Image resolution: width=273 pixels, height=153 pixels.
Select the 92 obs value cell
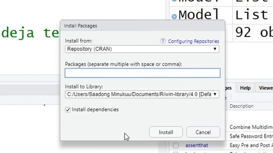pyautogui.click(x=253, y=33)
